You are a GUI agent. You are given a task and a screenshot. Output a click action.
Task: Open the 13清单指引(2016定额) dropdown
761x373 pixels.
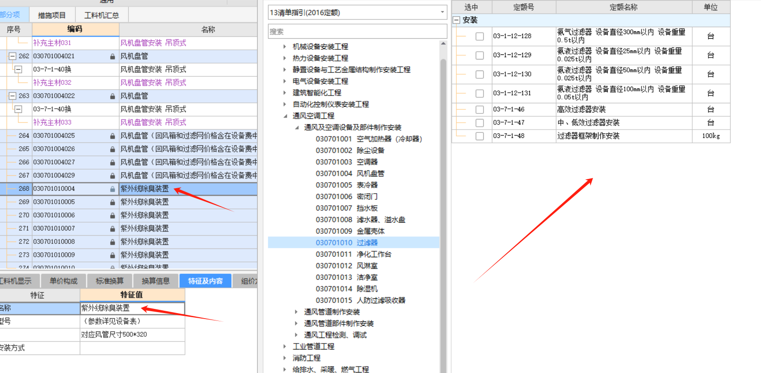click(x=442, y=12)
